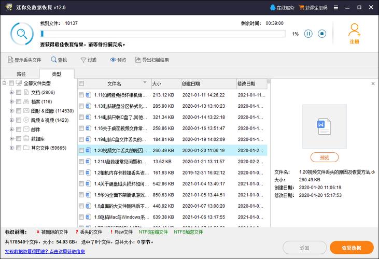Expand the 档案 (116) tree node
Image resolution: width=379 pixels, height=259 pixels.
tap(11, 102)
